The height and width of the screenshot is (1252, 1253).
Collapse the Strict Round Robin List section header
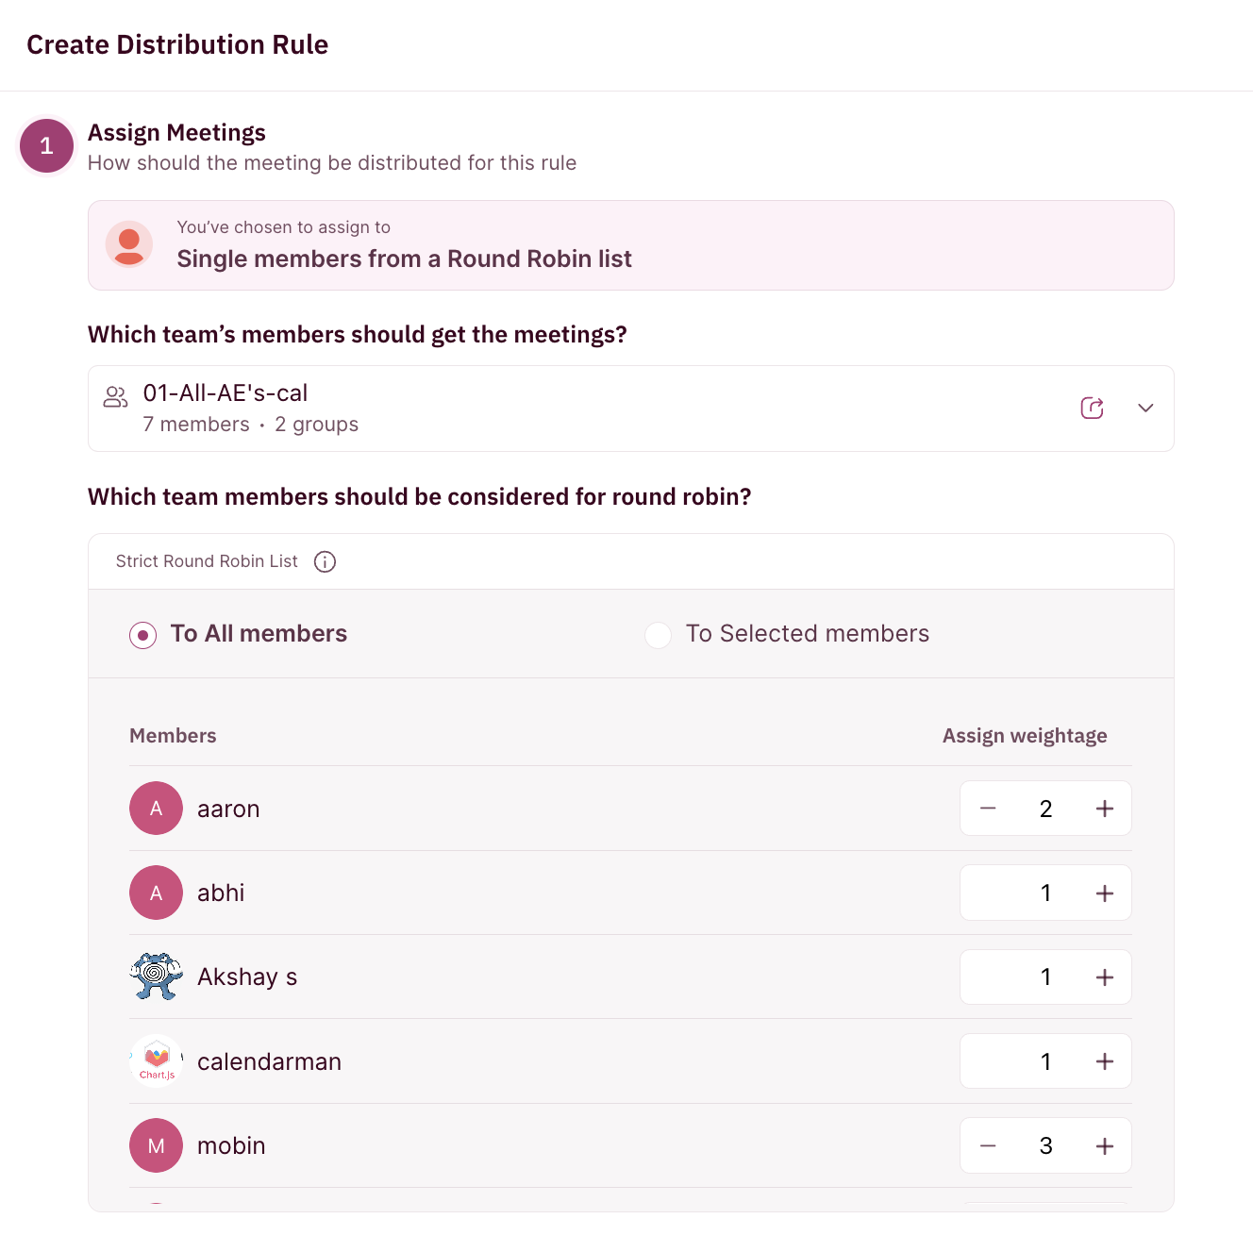[207, 561]
